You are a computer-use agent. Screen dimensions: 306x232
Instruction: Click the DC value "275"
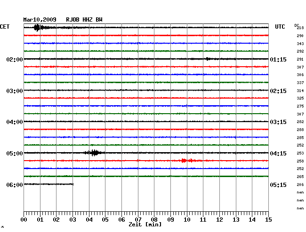pyautogui.click(x=300, y=106)
